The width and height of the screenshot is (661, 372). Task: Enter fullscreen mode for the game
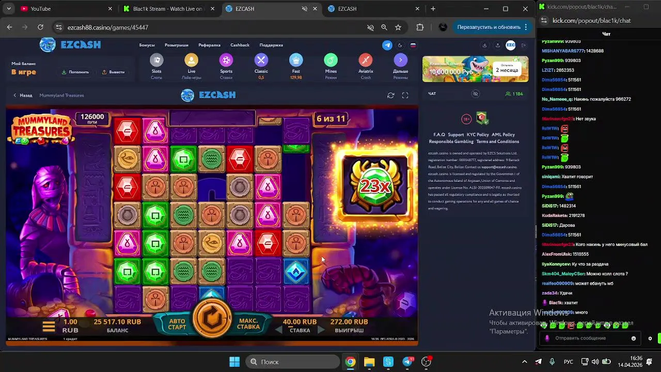pos(405,95)
